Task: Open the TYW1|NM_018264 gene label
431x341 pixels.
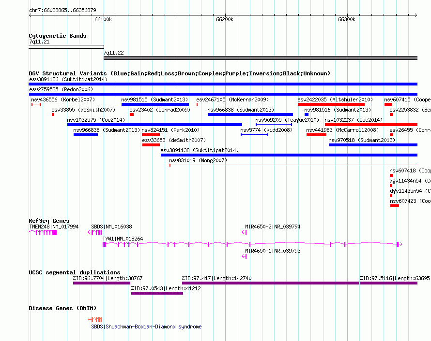Action: click(123, 239)
